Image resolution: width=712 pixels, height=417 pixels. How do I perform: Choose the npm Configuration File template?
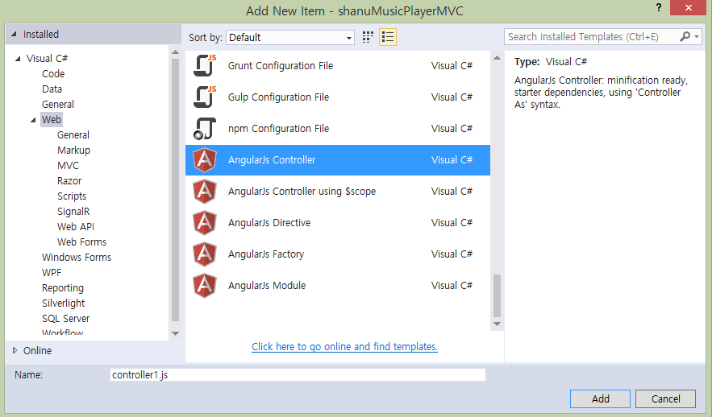338,128
